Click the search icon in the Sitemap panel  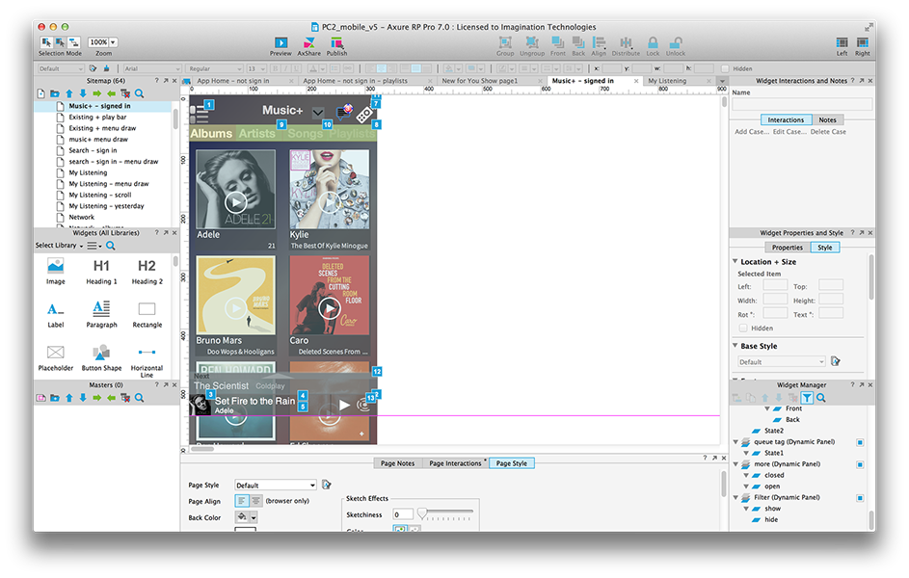click(140, 93)
